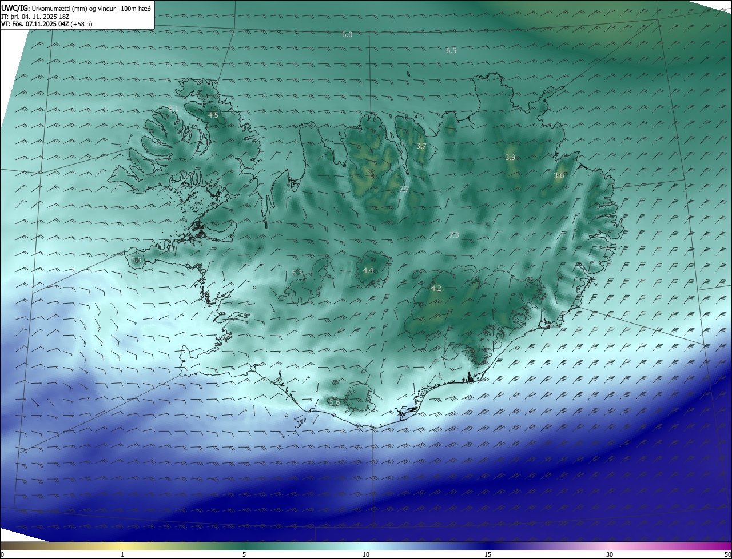The width and height of the screenshot is (732, 559).
Task: Click the value label 7.7 on the map
Action: [404, 190]
